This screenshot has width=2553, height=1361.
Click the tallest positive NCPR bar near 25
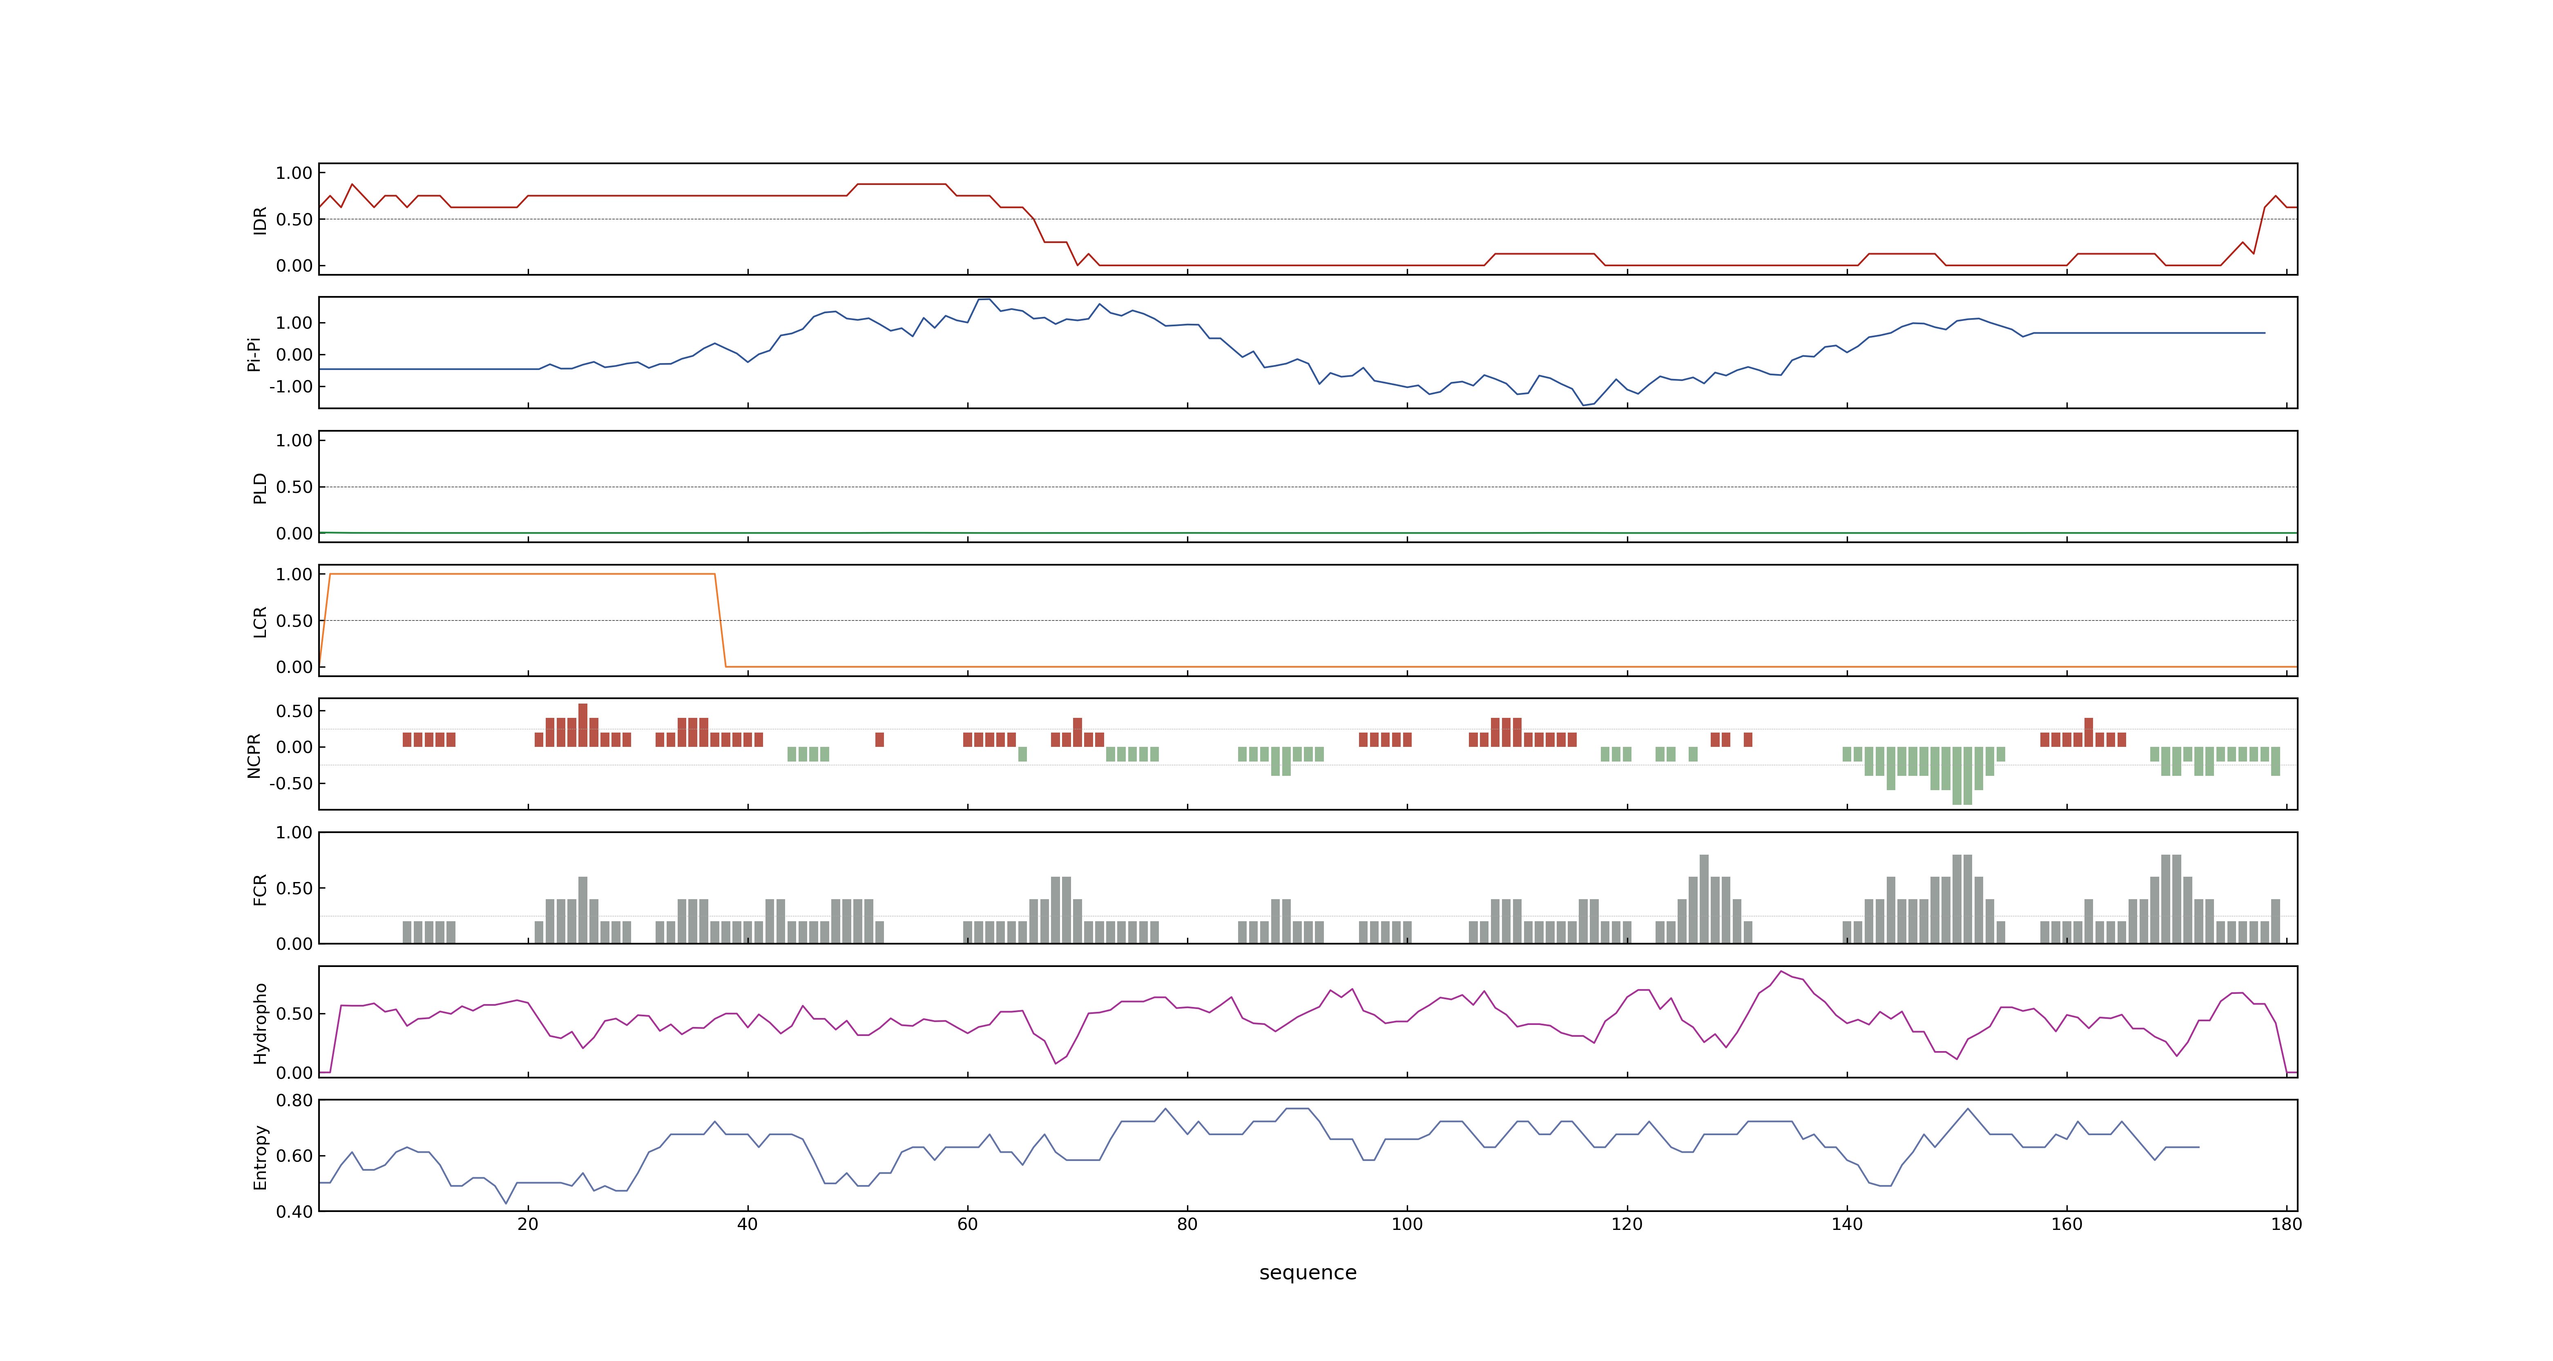pyautogui.click(x=583, y=725)
